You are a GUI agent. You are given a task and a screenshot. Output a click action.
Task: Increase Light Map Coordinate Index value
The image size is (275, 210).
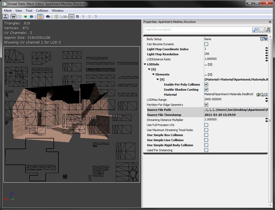pyautogui.click(x=266, y=48)
